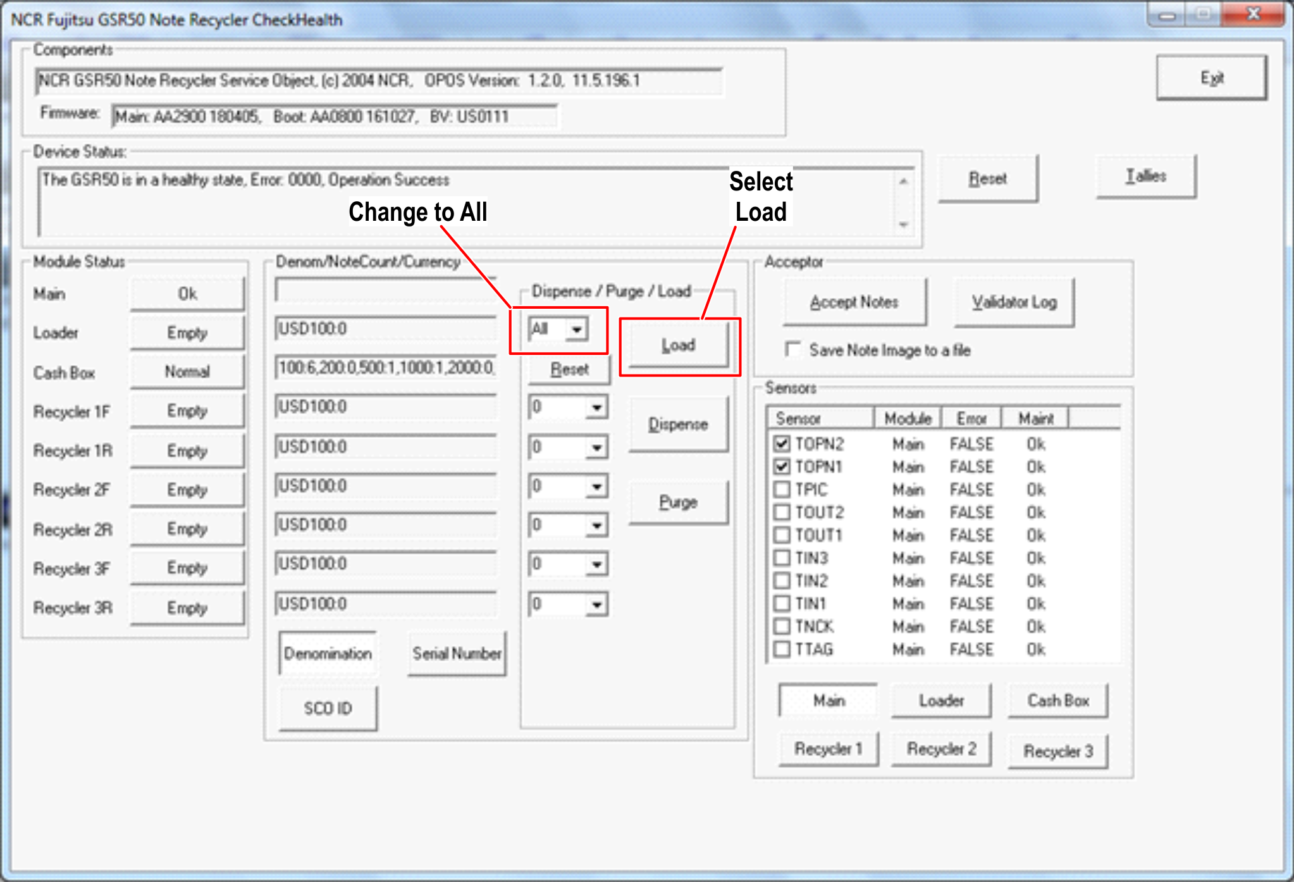
Task: Click the Accept Notes button
Action: [854, 302]
